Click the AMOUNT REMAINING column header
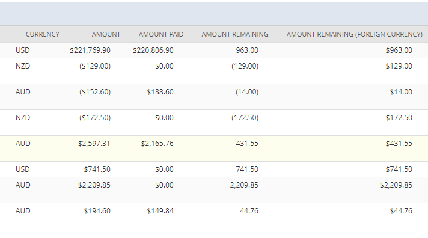This screenshot has height=238, width=428. [x=235, y=34]
